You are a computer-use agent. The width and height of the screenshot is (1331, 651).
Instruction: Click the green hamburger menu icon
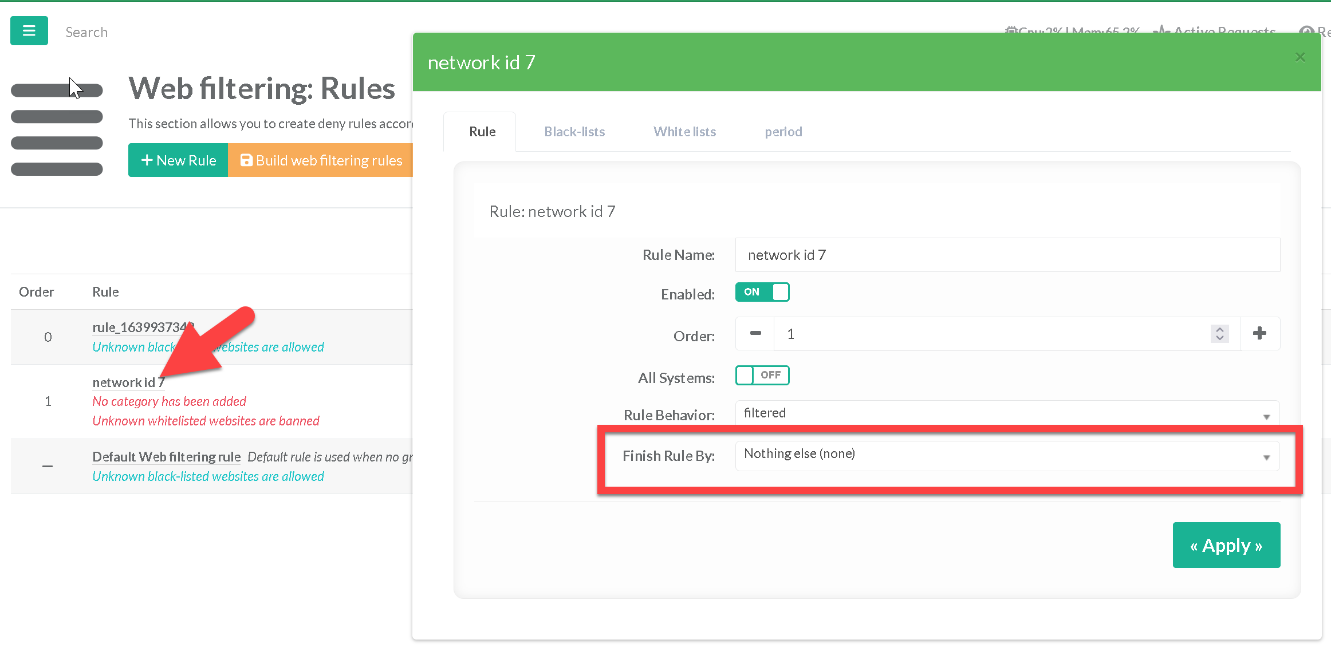29,31
